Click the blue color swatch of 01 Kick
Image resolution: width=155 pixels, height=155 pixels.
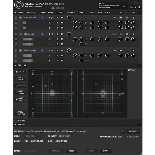coord(42,18)
